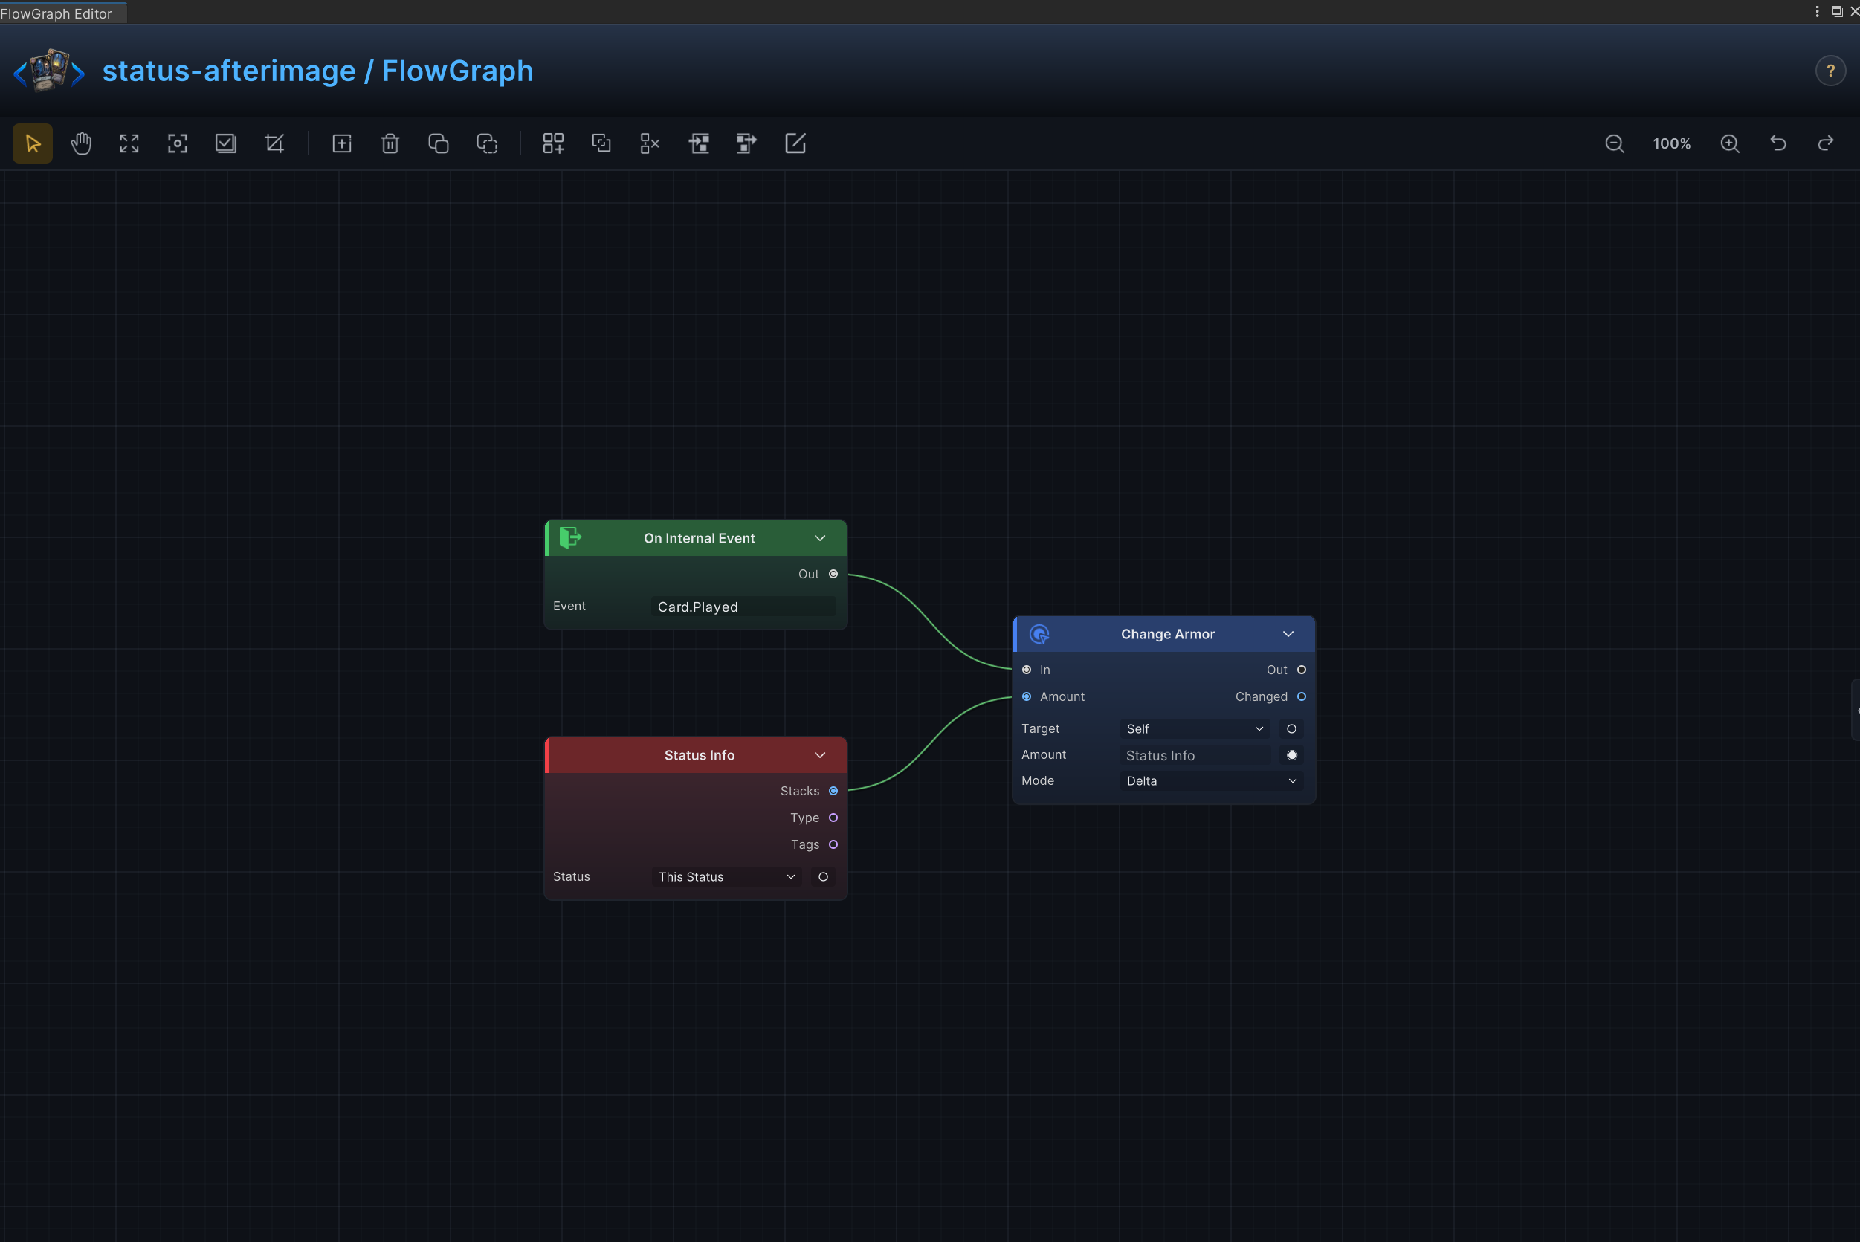Click the crop tool icon
This screenshot has width=1860, height=1242.
pyautogui.click(x=274, y=143)
